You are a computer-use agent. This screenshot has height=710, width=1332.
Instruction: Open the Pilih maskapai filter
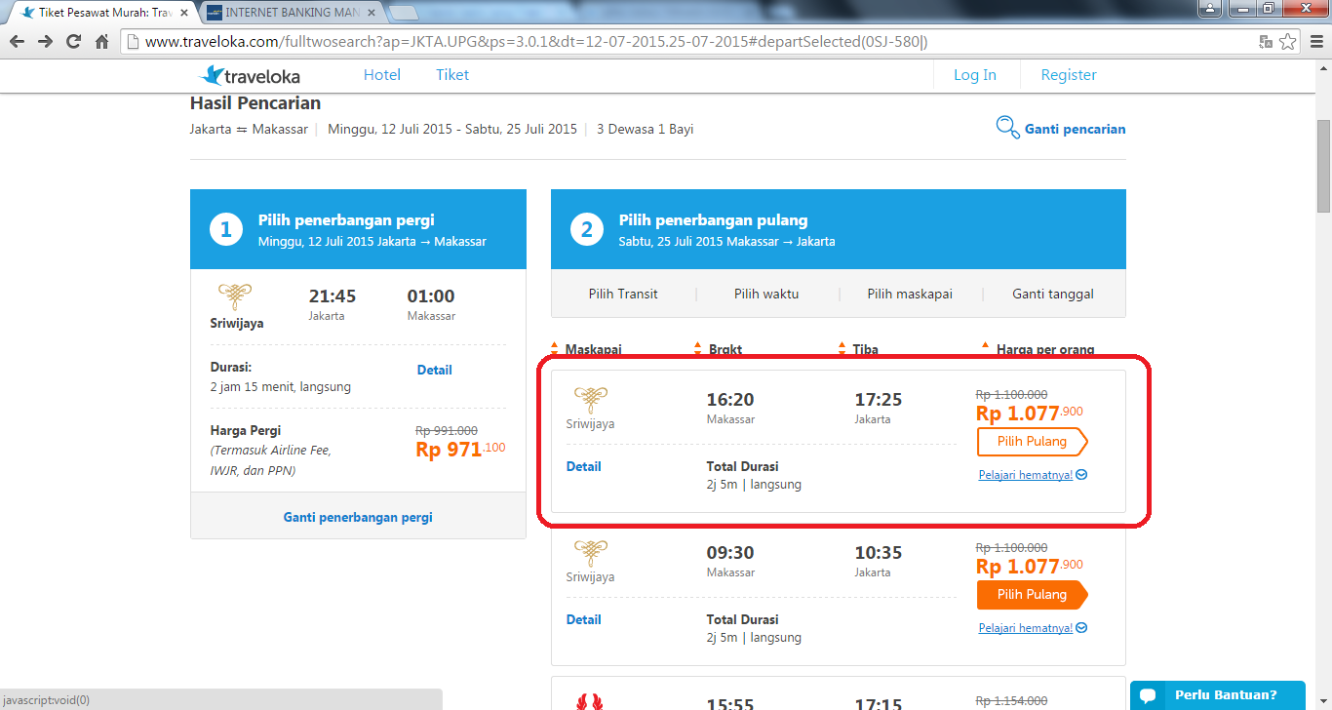(910, 294)
